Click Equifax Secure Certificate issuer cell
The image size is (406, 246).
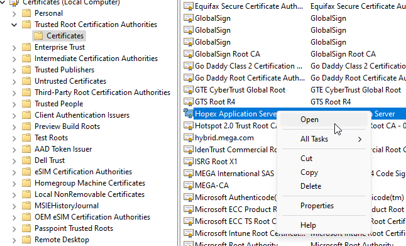[358, 6]
